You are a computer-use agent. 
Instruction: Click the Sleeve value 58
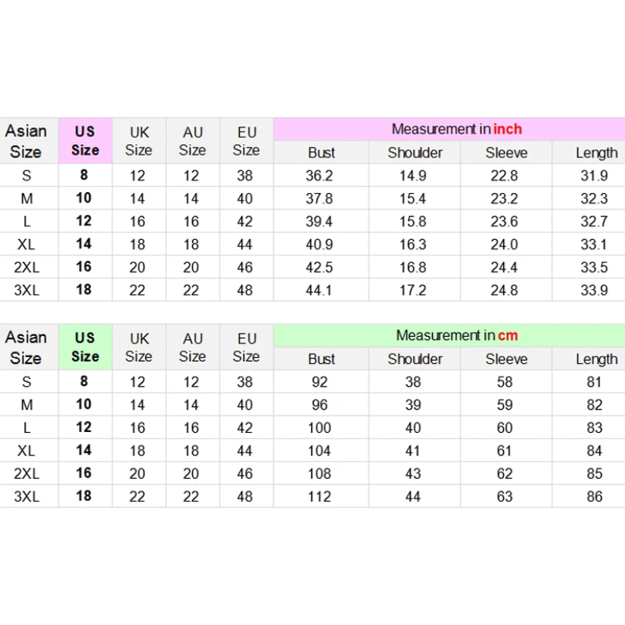point(505,382)
